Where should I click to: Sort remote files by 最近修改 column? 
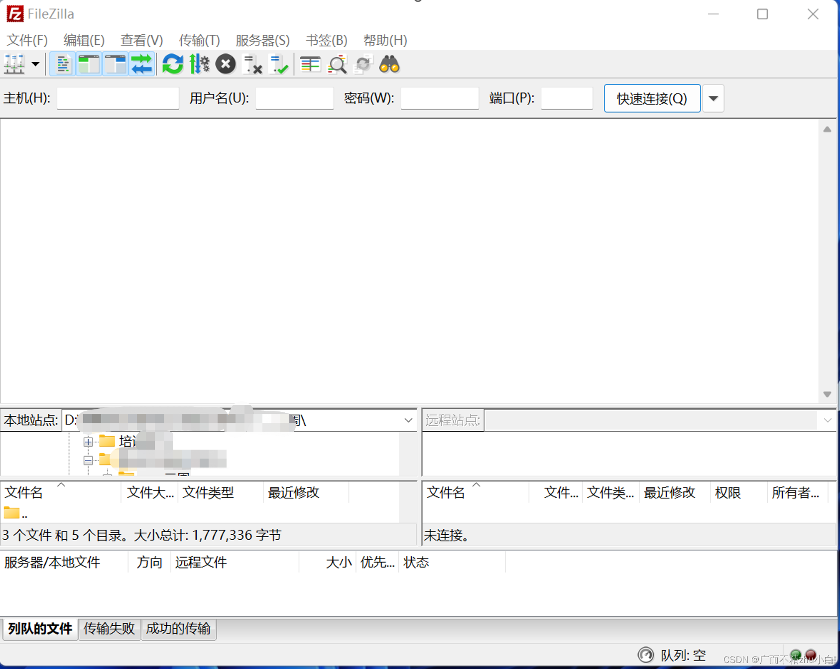(x=675, y=492)
